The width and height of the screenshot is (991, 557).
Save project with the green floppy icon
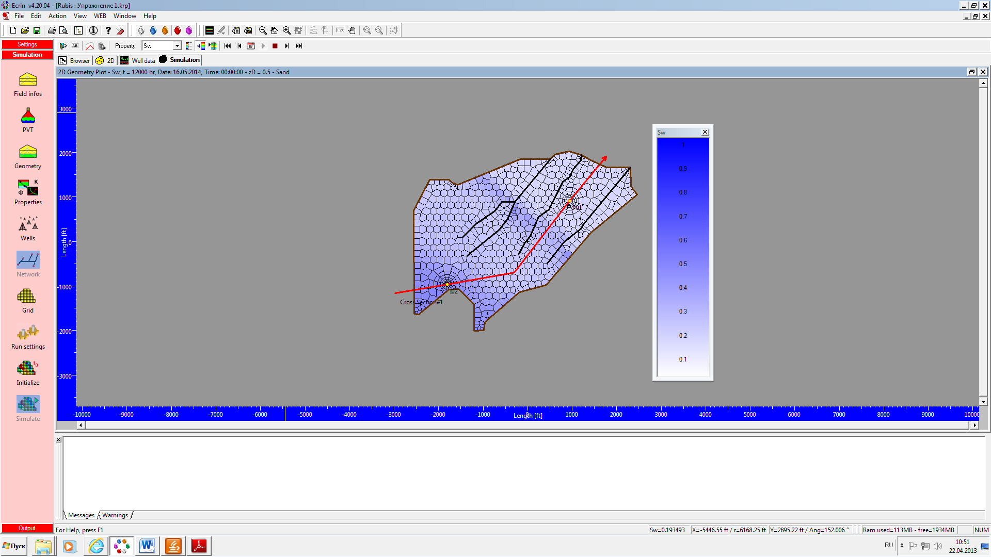click(37, 30)
